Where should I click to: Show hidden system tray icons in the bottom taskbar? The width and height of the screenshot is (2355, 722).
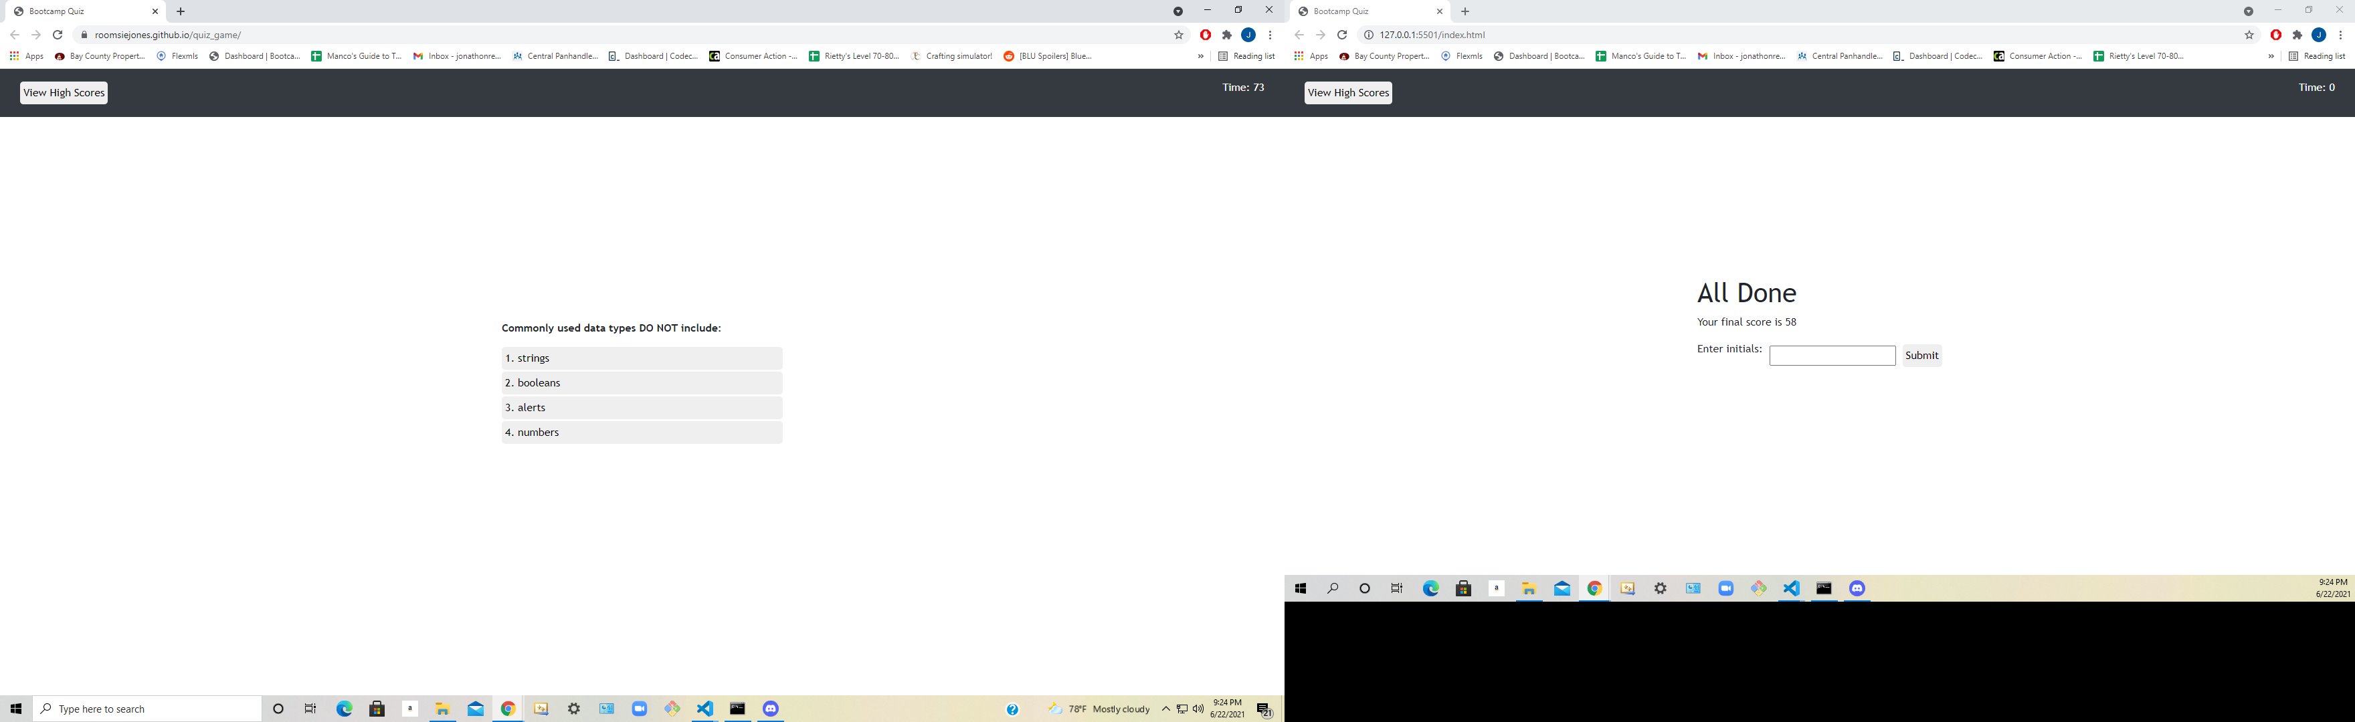(1165, 708)
